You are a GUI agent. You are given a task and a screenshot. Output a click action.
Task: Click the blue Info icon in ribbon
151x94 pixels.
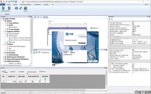(x=16, y=8)
